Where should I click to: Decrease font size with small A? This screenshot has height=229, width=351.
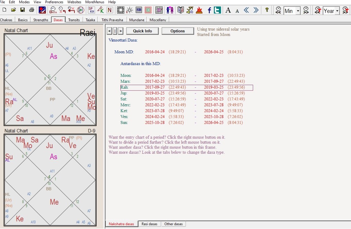pos(237,11)
